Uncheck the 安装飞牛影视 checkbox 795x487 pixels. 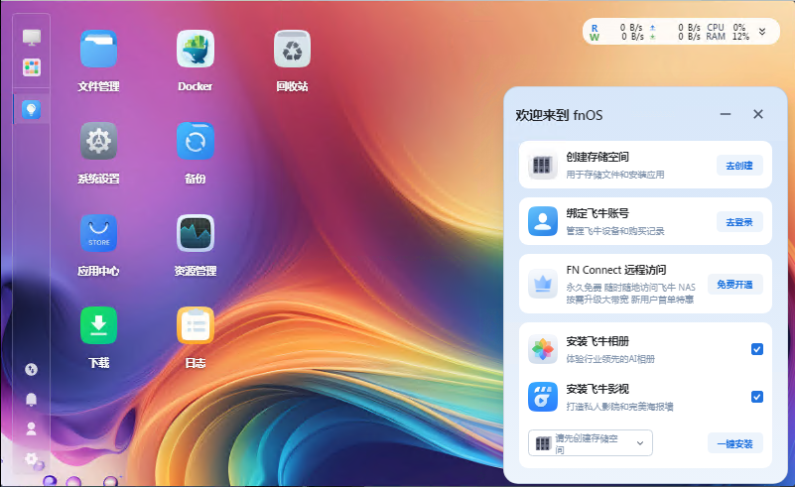757,397
